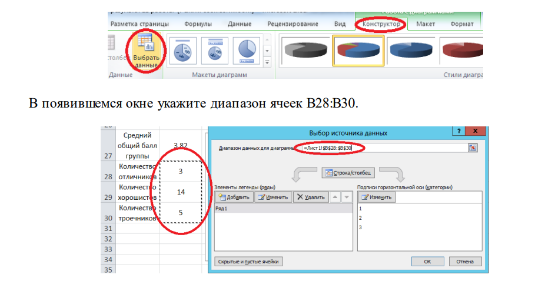The image size is (535, 298).
Task: Apply the gray 3D pie chart style
Action: 302,51
